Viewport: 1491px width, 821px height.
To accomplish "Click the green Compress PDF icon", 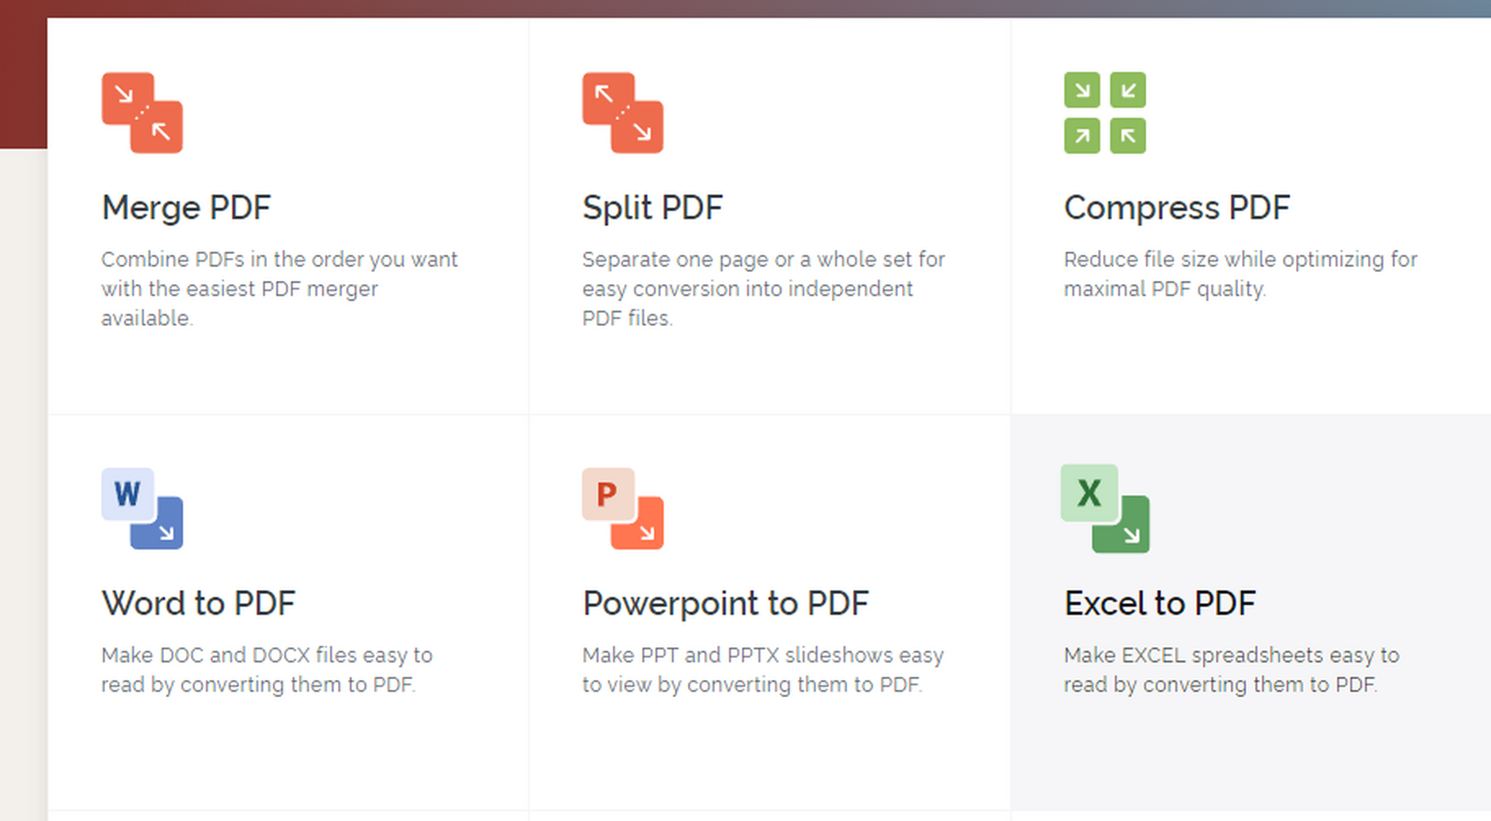I will point(1104,113).
